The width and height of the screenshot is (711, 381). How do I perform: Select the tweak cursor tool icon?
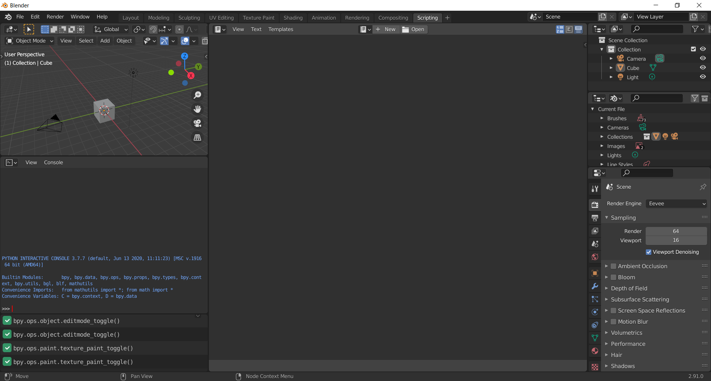(29, 29)
